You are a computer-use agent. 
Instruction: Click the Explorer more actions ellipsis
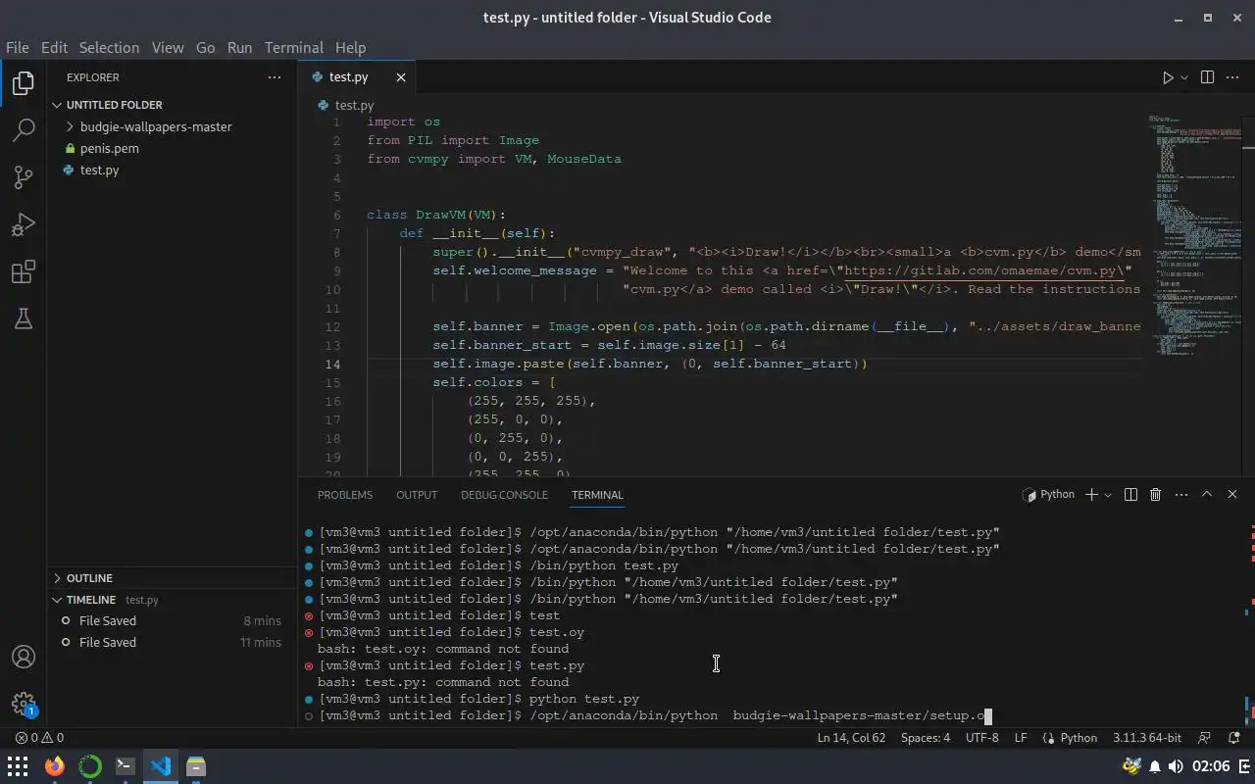(x=275, y=77)
